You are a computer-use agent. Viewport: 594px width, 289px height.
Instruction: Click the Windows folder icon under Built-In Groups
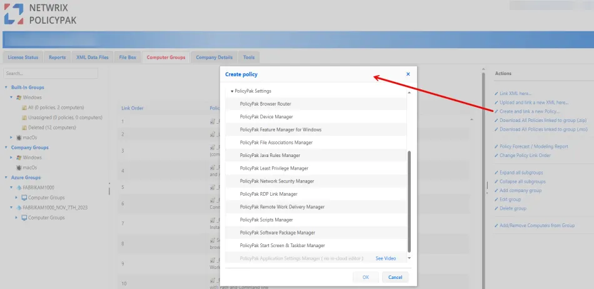tap(19, 98)
